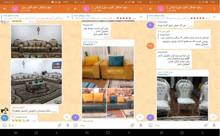Tap back arrow in the left chat header

click(4, 9)
